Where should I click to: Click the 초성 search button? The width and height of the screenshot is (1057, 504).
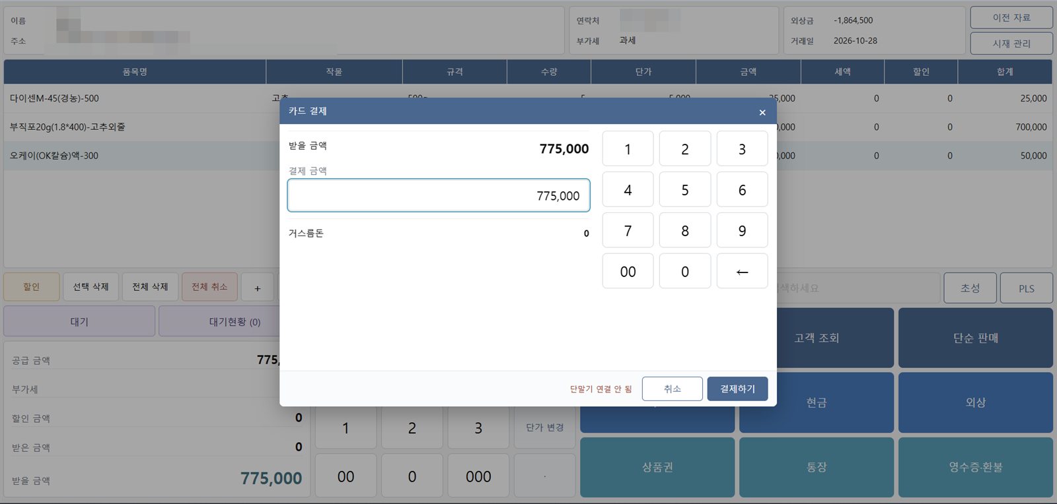point(970,288)
